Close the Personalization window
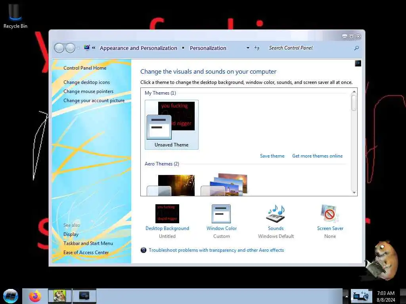 pos(358,36)
